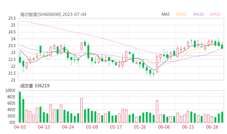The image size is (227, 134).
Task: Click the chart title 海尔智家[SH600690] 2023-07-04
Action: [53, 14]
